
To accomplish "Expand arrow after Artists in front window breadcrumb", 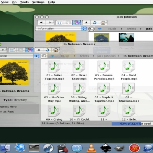I will point(94,56).
